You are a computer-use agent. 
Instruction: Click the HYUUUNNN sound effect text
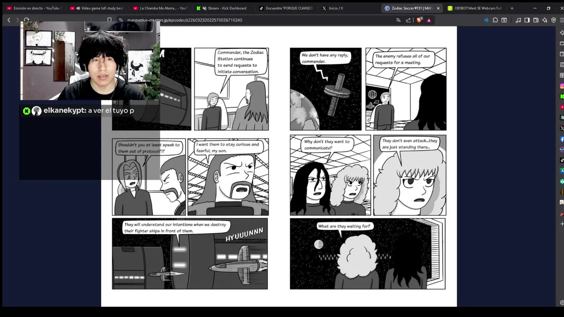(x=245, y=234)
